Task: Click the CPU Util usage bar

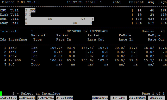Action: click(30, 10)
